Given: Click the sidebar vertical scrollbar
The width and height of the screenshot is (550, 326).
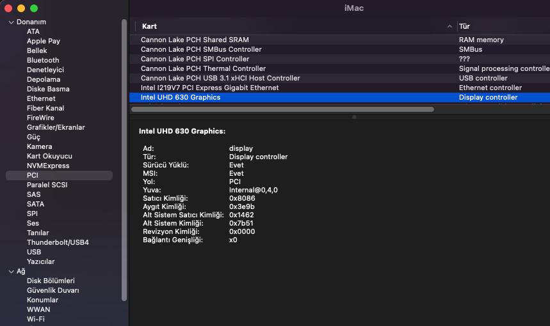Looking at the screenshot, I should (x=124, y=160).
